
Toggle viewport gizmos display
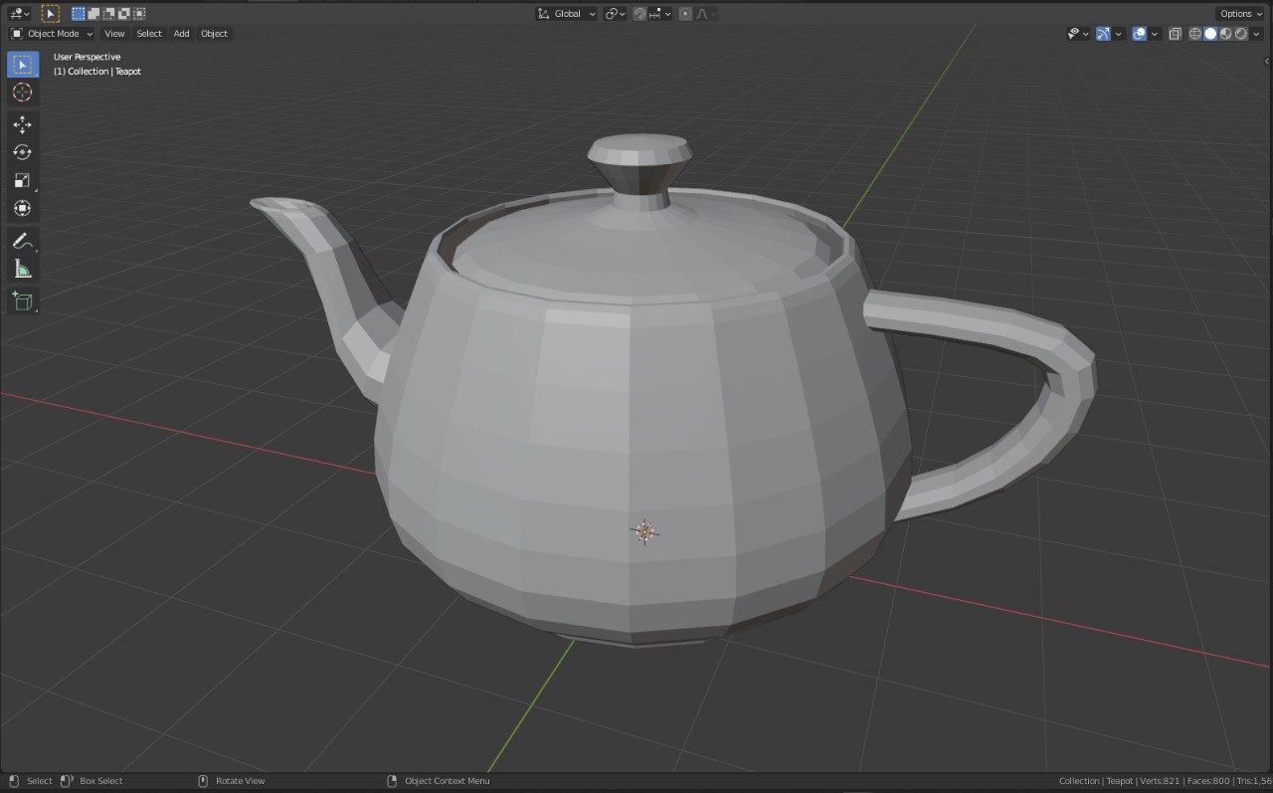pyautogui.click(x=1103, y=34)
